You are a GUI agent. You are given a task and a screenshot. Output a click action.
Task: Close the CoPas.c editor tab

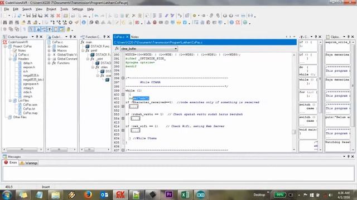127,37
